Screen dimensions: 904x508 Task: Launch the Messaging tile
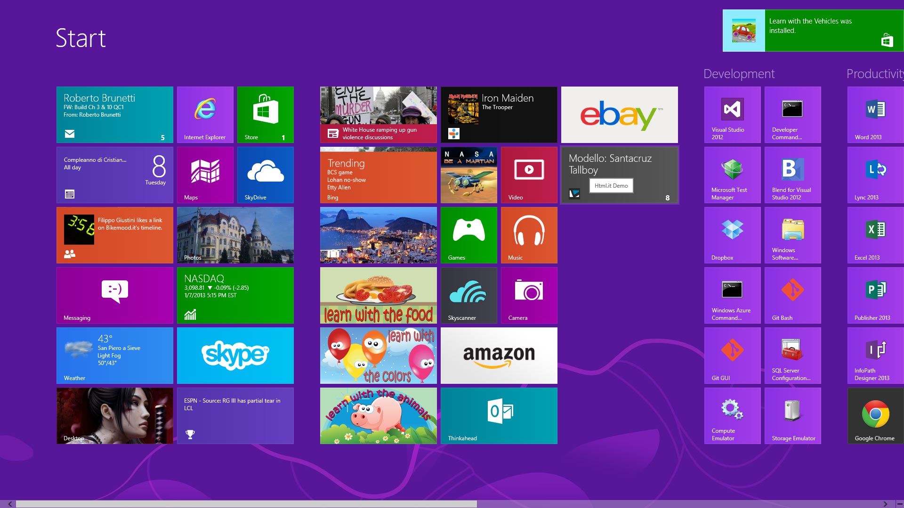(115, 295)
